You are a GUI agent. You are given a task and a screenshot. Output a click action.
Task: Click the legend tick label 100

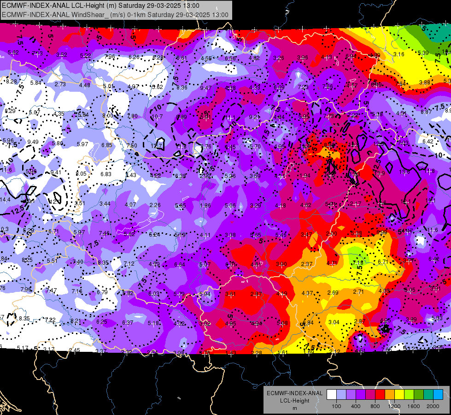(x=336, y=406)
